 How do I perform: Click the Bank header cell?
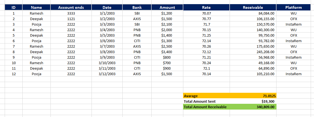pyautogui.click(x=137, y=7)
